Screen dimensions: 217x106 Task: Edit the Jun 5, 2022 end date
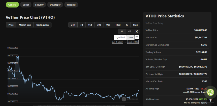[133, 42]
